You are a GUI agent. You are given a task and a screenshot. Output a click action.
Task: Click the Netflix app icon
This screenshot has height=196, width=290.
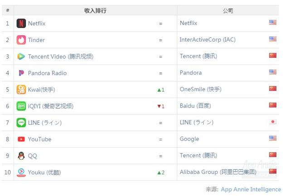point(21,23)
